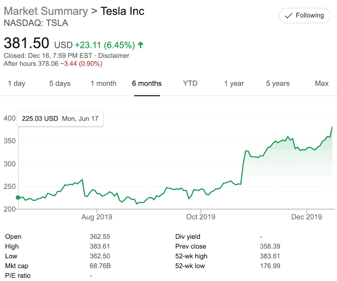337x281 pixels.
Task: Click the Oct 2019 axis label
Action: [x=200, y=217]
